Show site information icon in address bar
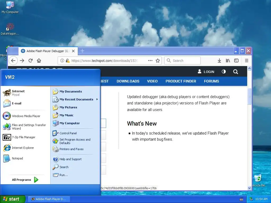This screenshot has width=271, height=203. [62, 61]
